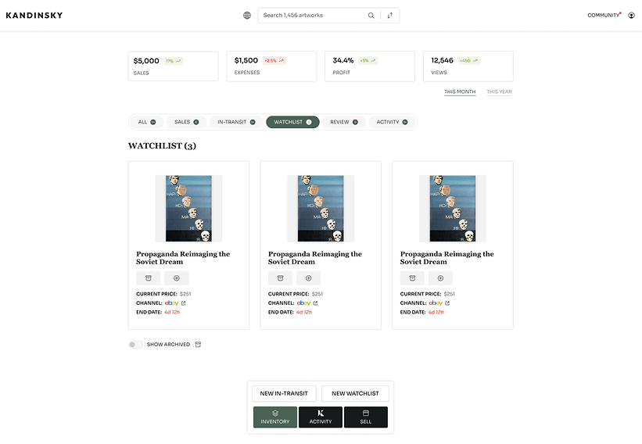642x444 pixels.
Task: Open eBay external link on first card
Action: (x=184, y=303)
